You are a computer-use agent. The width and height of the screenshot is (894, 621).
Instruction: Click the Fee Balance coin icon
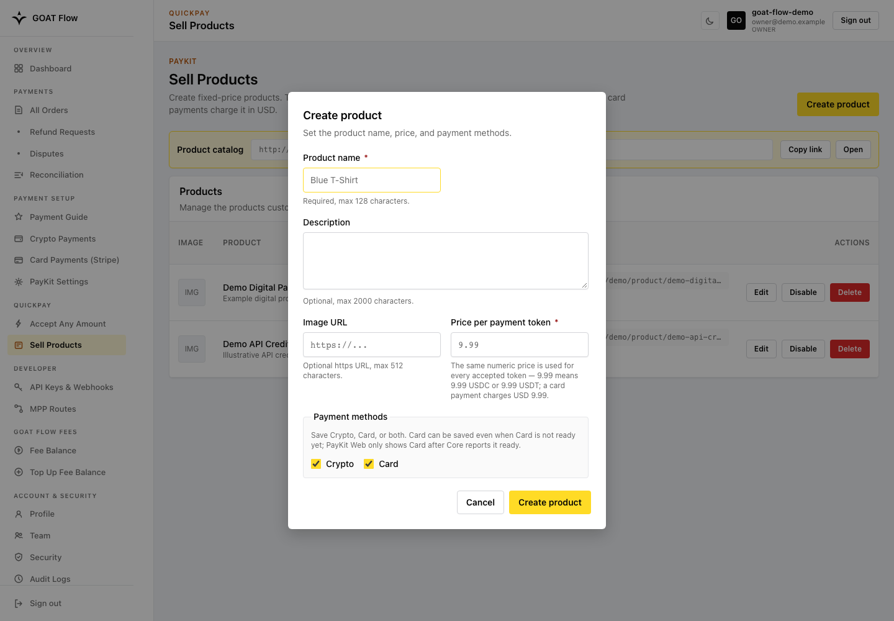coord(19,451)
